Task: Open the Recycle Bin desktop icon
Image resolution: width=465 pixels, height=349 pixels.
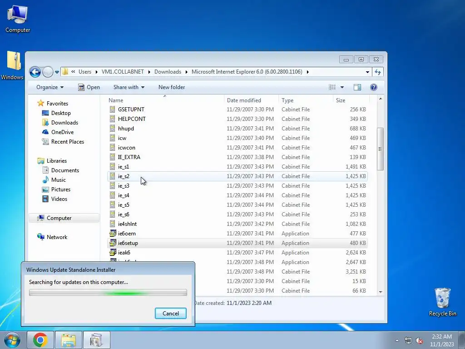Action: point(442,302)
